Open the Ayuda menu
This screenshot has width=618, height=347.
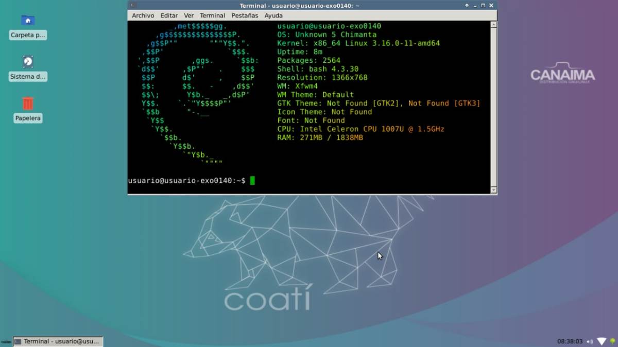tap(273, 16)
